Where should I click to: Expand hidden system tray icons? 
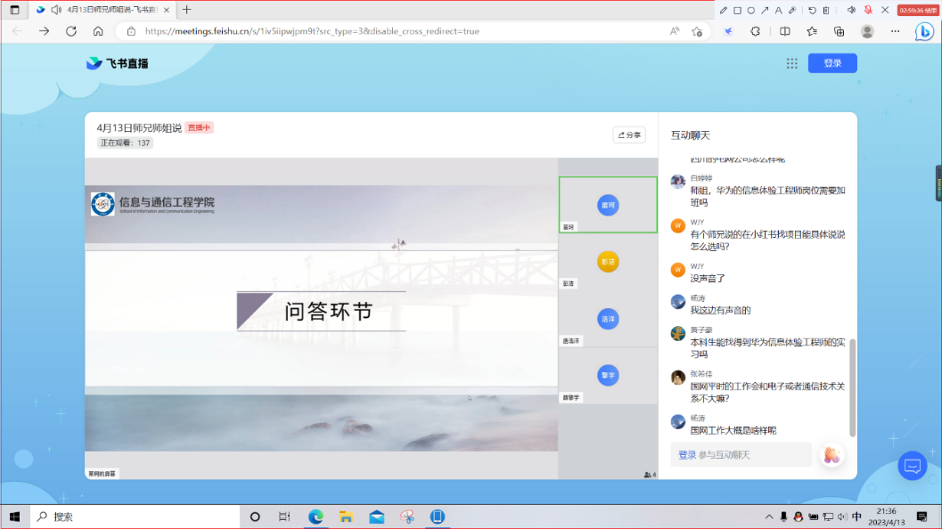(769, 517)
